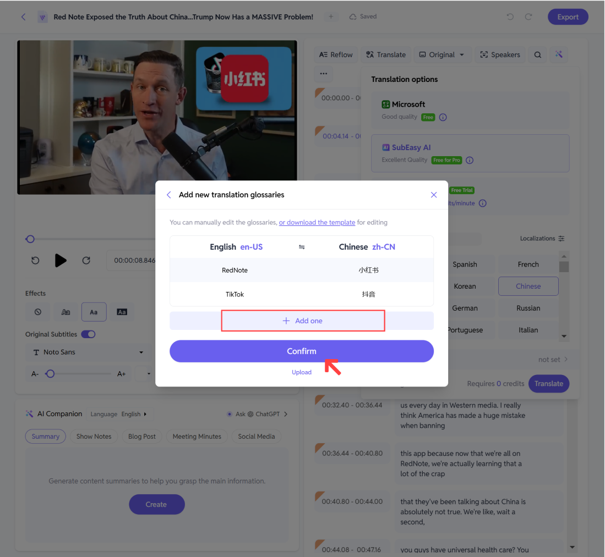Switch to the Blog Post tab
This screenshot has height=557, width=605.
(x=142, y=437)
